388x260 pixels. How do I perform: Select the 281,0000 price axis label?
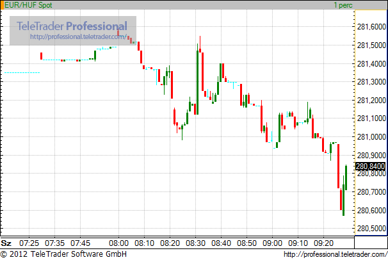pos(371,137)
